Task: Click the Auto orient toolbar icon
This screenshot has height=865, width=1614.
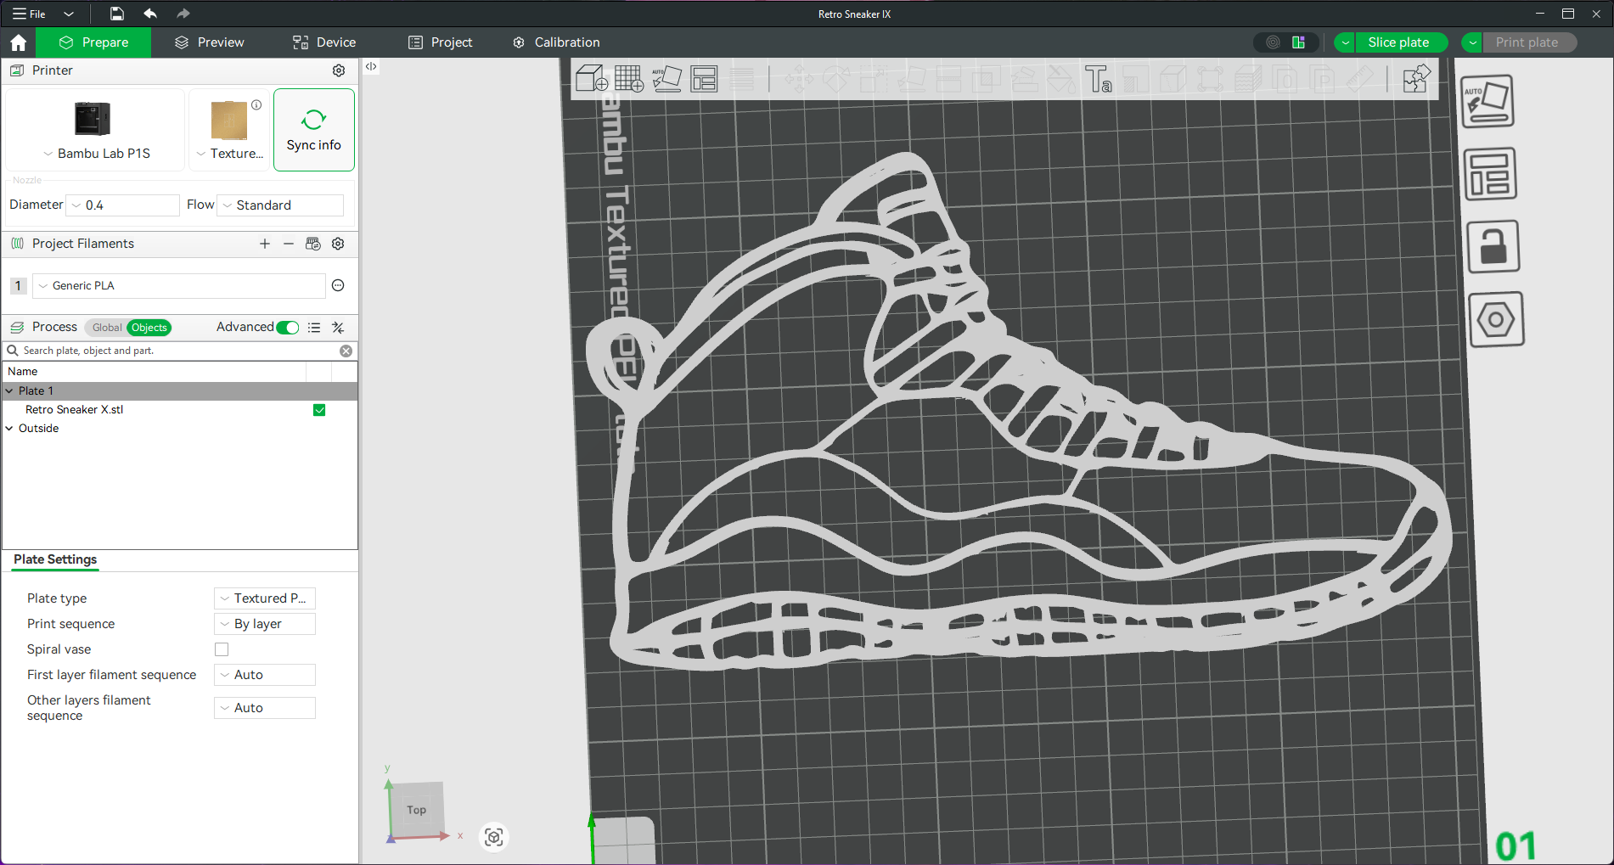Action: 666,79
